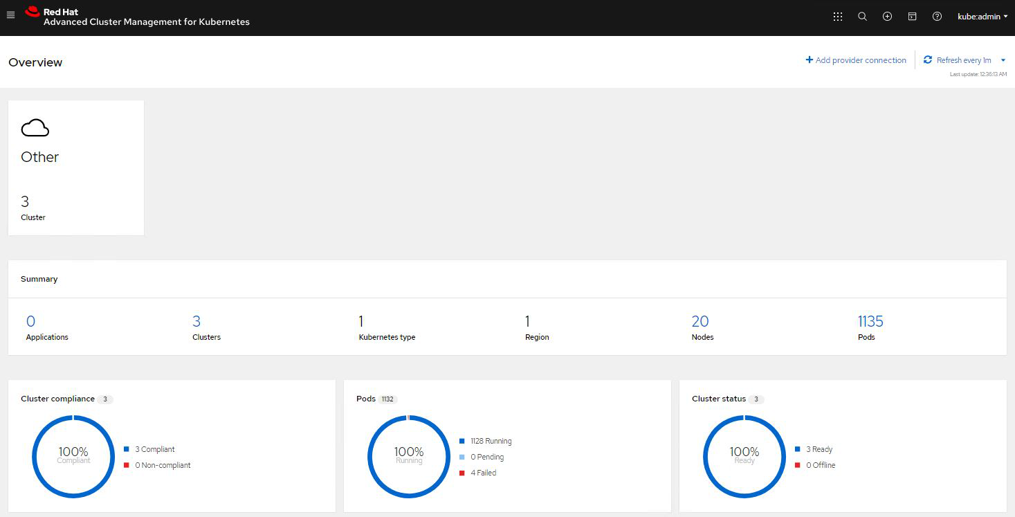Click the Last update timestamp text

coord(978,74)
